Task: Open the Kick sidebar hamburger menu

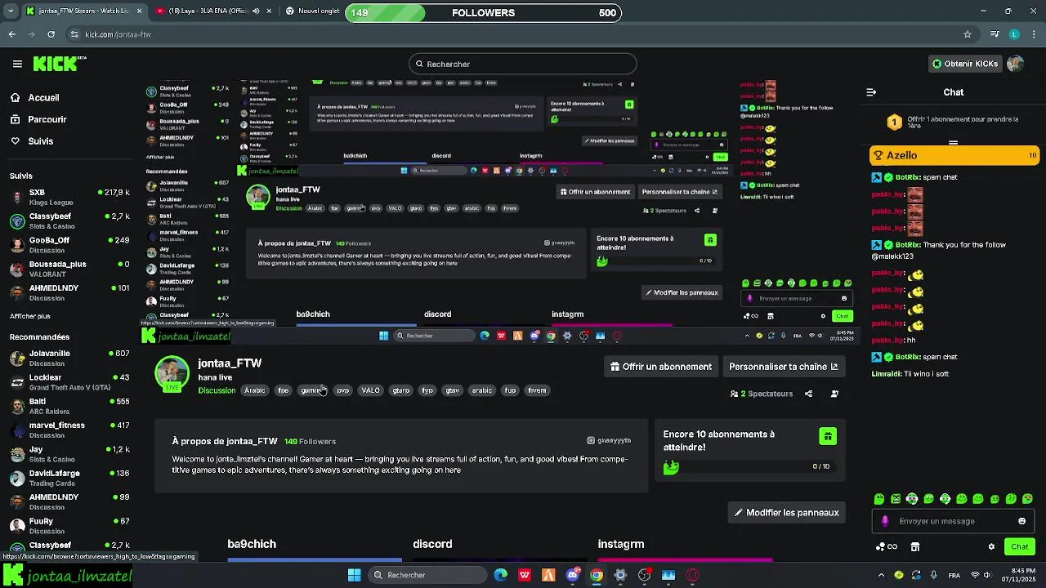Action: coord(17,64)
